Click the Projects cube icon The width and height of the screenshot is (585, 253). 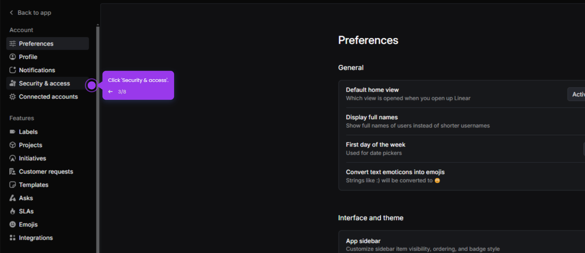[13, 145]
